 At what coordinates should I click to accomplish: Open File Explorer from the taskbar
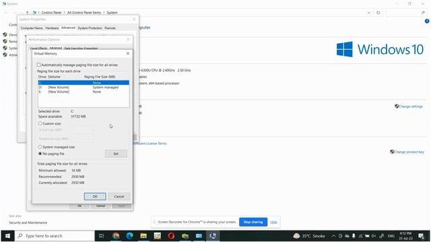click(143, 236)
